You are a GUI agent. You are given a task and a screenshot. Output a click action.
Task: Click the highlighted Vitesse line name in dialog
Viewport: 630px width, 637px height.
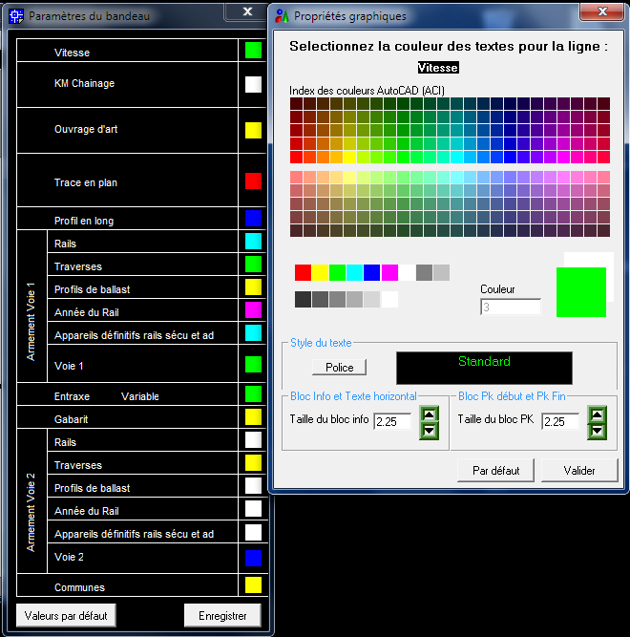[438, 68]
